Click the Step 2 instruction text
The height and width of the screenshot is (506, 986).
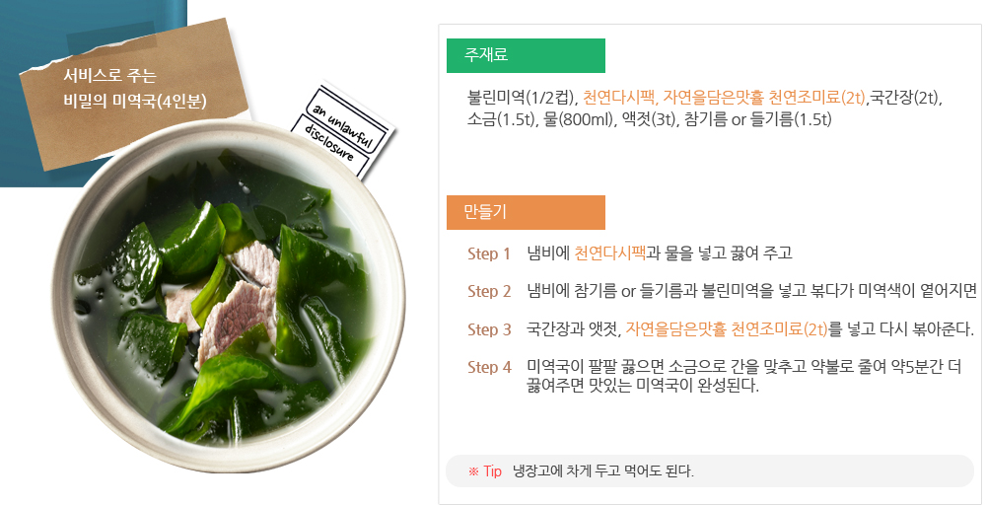click(751, 291)
